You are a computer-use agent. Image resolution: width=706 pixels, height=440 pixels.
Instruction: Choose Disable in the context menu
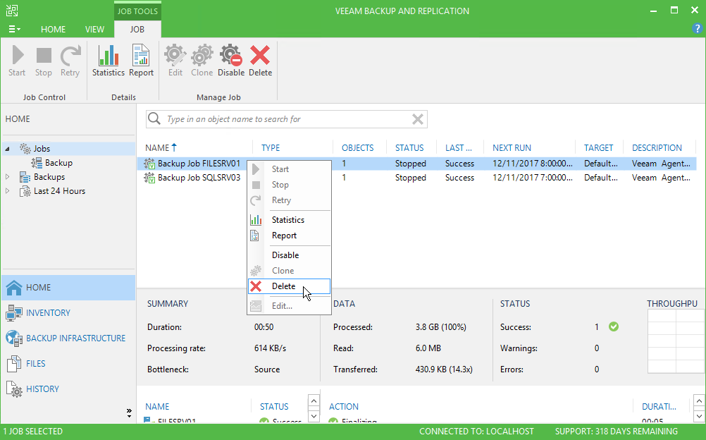[x=289, y=255]
